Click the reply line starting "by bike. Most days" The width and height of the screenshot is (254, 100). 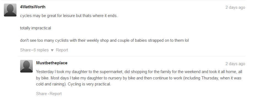pos(139,78)
